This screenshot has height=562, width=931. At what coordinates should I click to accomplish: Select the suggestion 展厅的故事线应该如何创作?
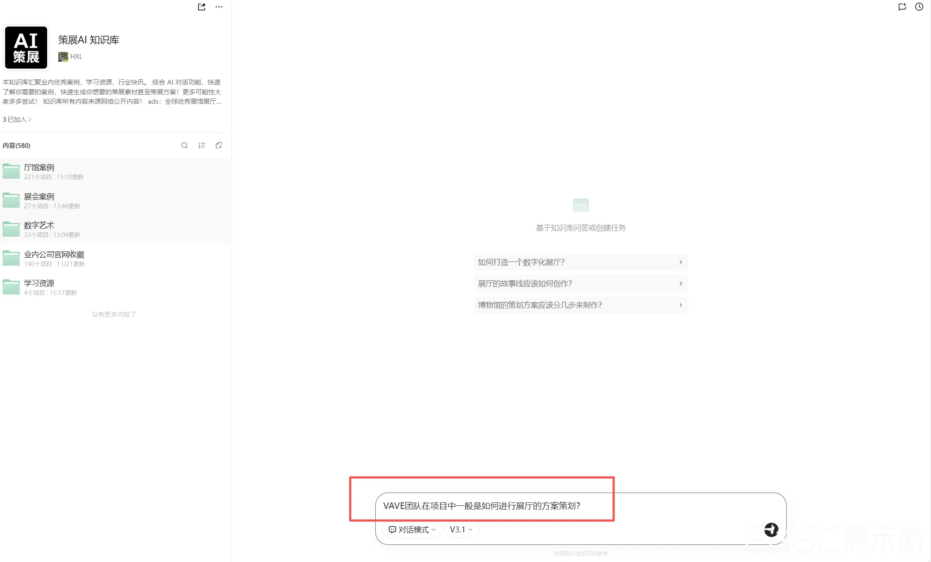580,284
